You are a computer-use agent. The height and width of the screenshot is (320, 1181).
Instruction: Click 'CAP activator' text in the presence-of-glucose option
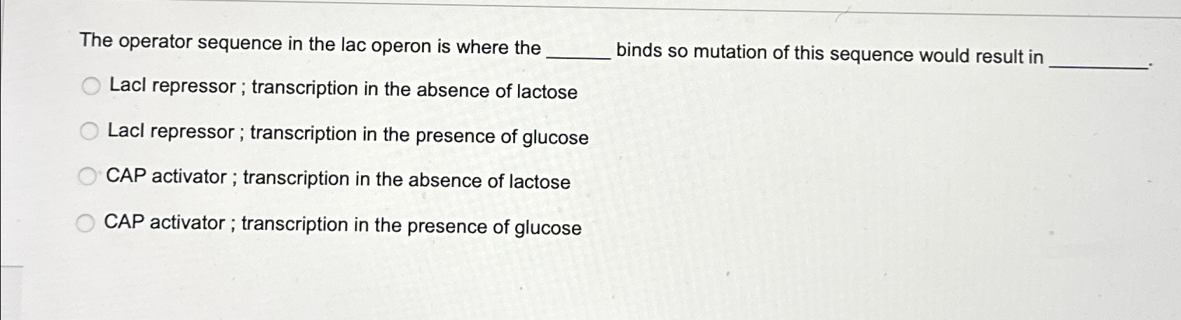(164, 223)
